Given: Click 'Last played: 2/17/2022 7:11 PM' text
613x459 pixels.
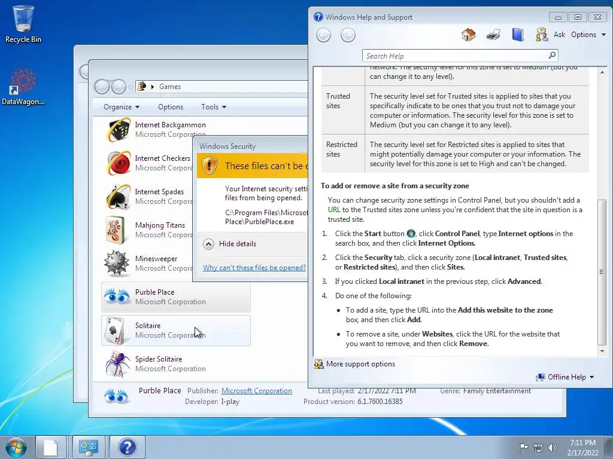Looking at the screenshot, I should [x=367, y=391].
